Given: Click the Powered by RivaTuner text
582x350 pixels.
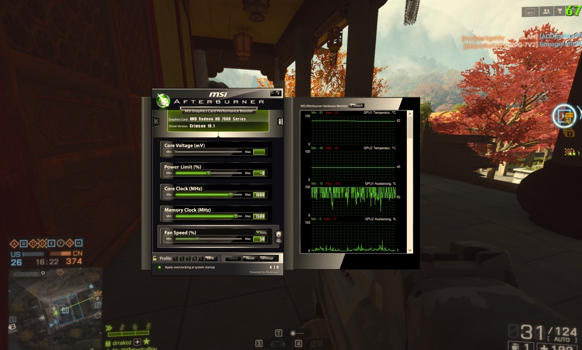Looking at the screenshot, I should pos(264,272).
